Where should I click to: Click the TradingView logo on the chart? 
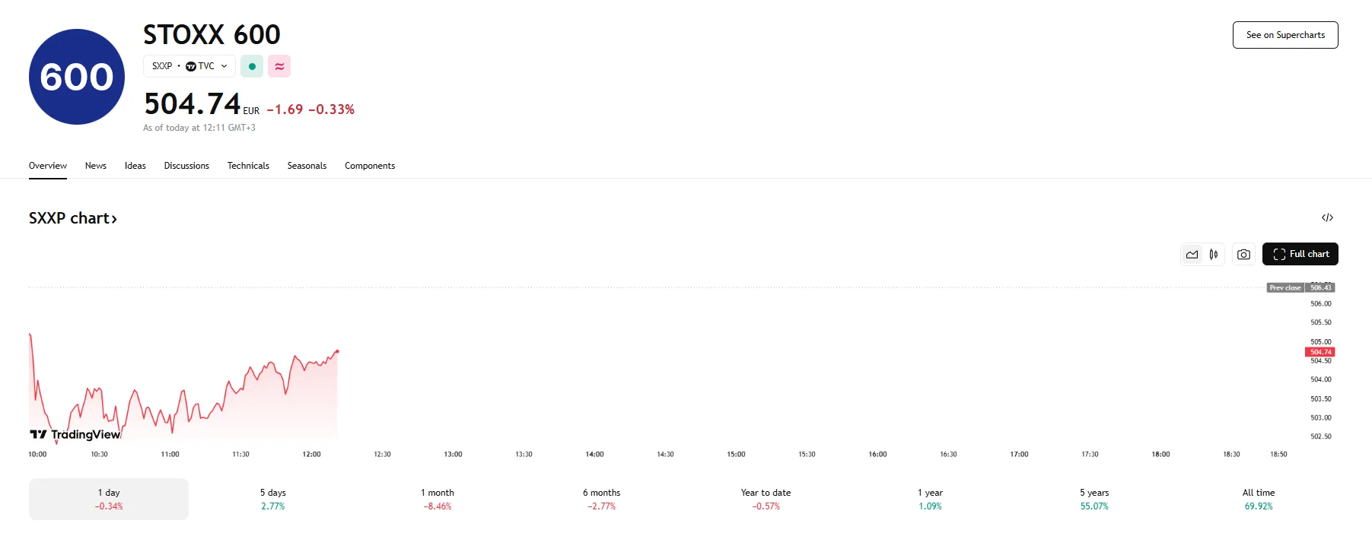75,434
